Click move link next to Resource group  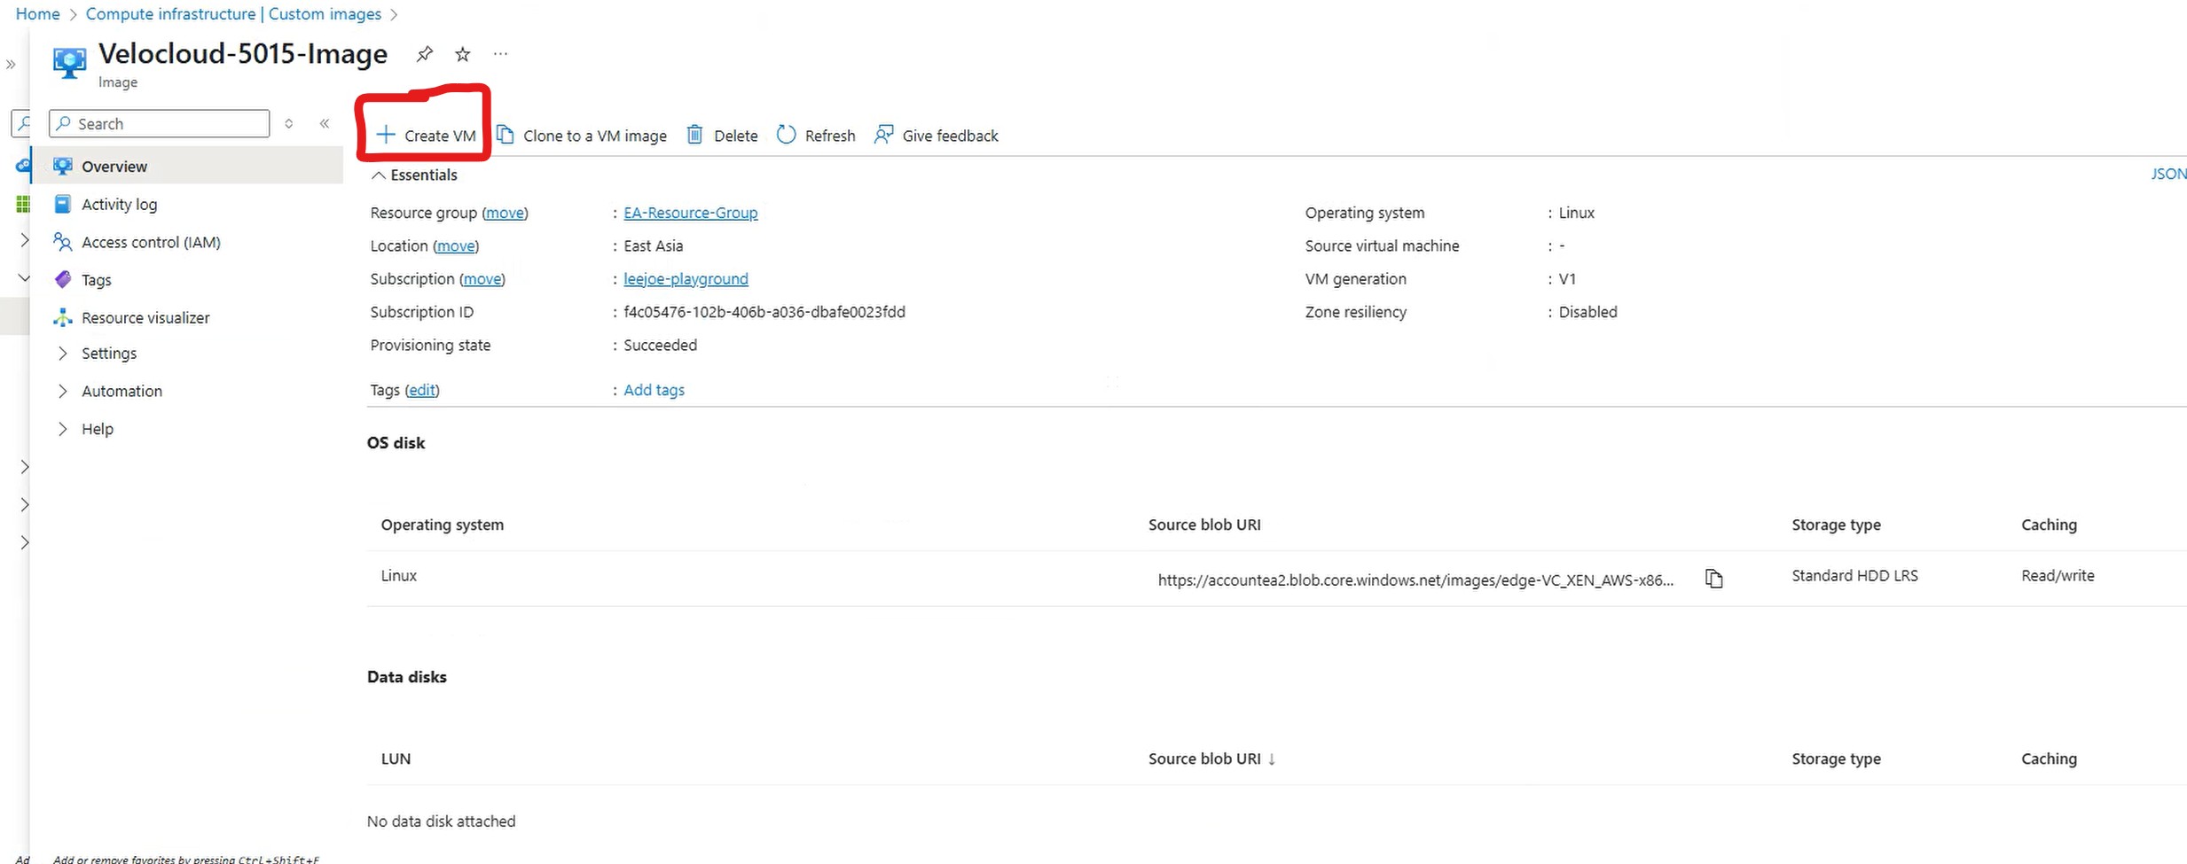click(x=505, y=213)
